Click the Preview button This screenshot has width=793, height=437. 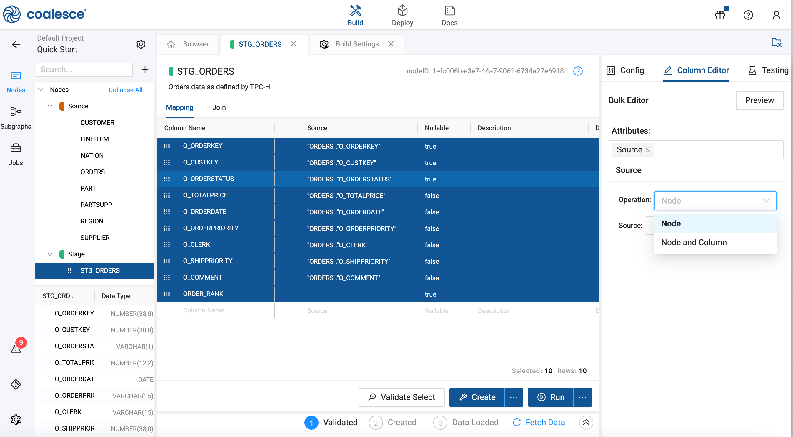[759, 100]
